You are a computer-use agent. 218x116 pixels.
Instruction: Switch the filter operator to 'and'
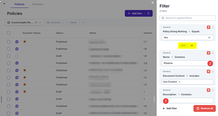(x=183, y=45)
